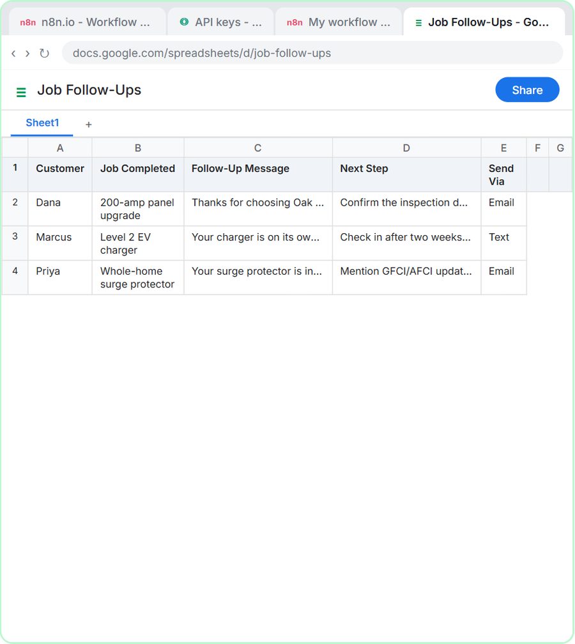
Task: Reload the page with refresh icon
Action: pos(44,54)
